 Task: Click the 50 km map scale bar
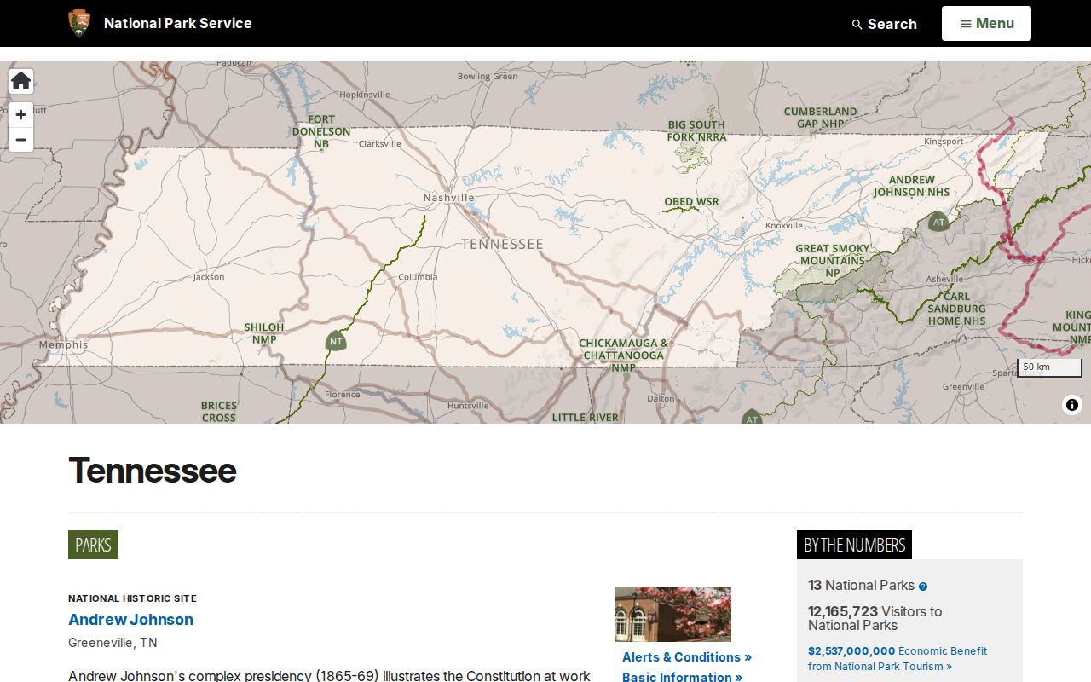(x=1049, y=367)
